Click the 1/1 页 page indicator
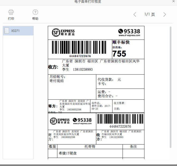 [x=150, y=14]
